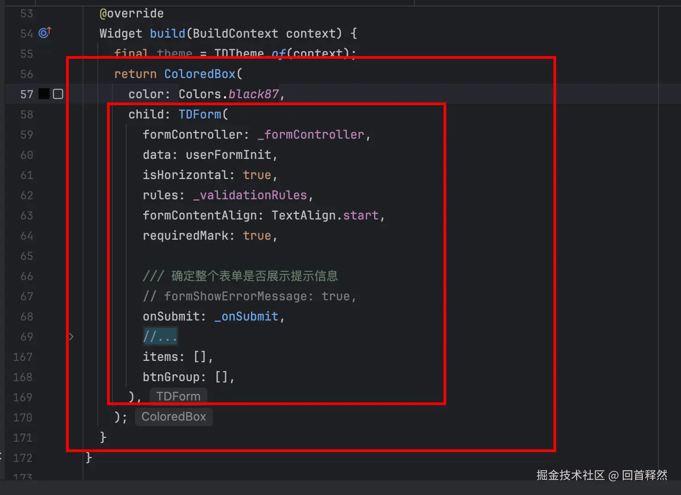Expand the collapsed //... code placeholder
This screenshot has width=681, height=495.
point(160,337)
